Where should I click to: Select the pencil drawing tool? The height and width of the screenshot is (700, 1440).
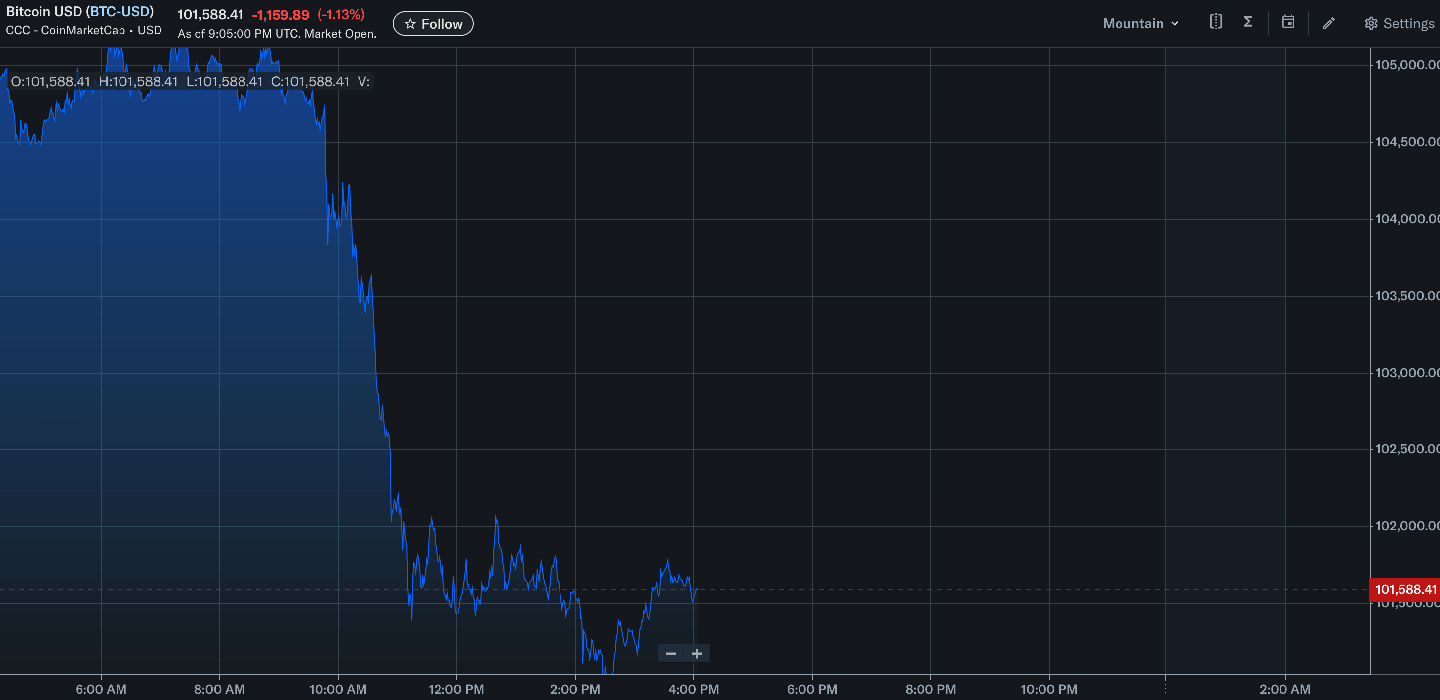(x=1329, y=23)
